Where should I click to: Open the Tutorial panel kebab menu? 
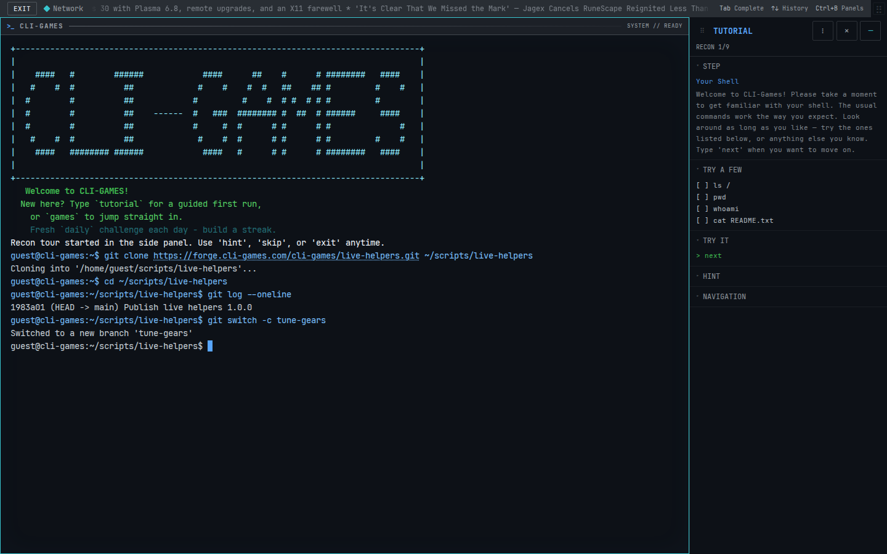822,31
